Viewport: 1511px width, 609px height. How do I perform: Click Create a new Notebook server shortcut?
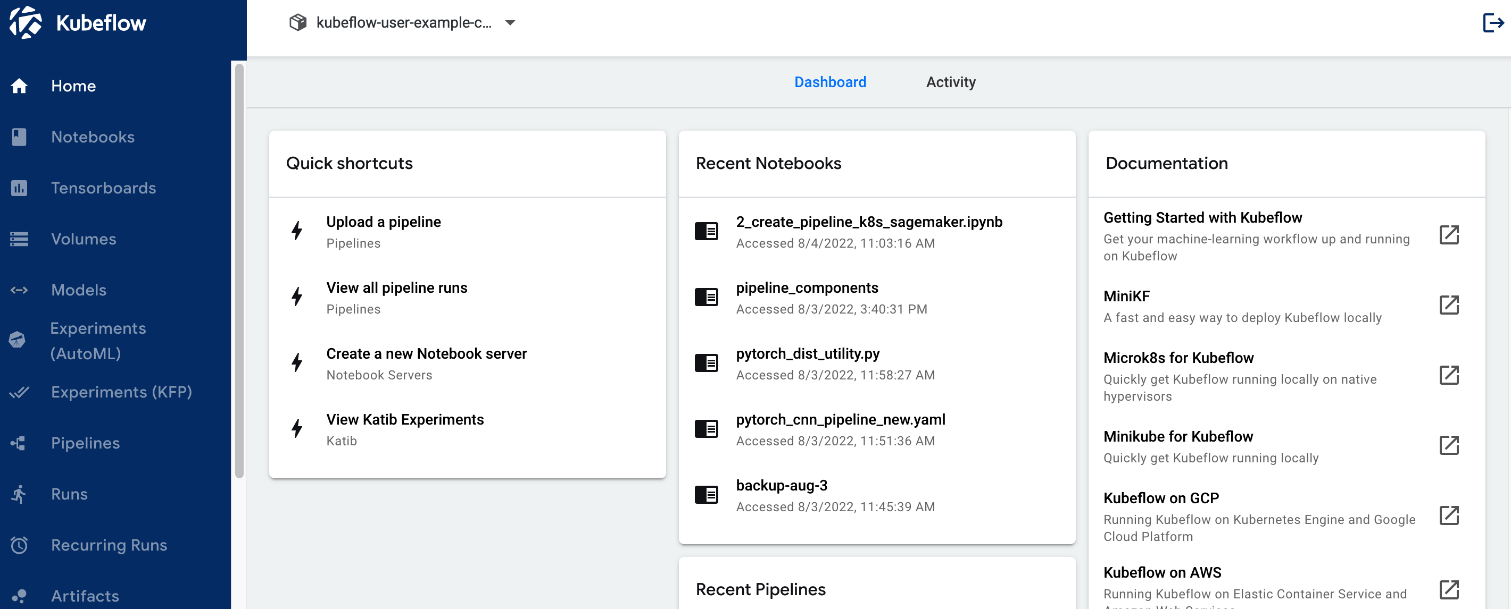467,363
